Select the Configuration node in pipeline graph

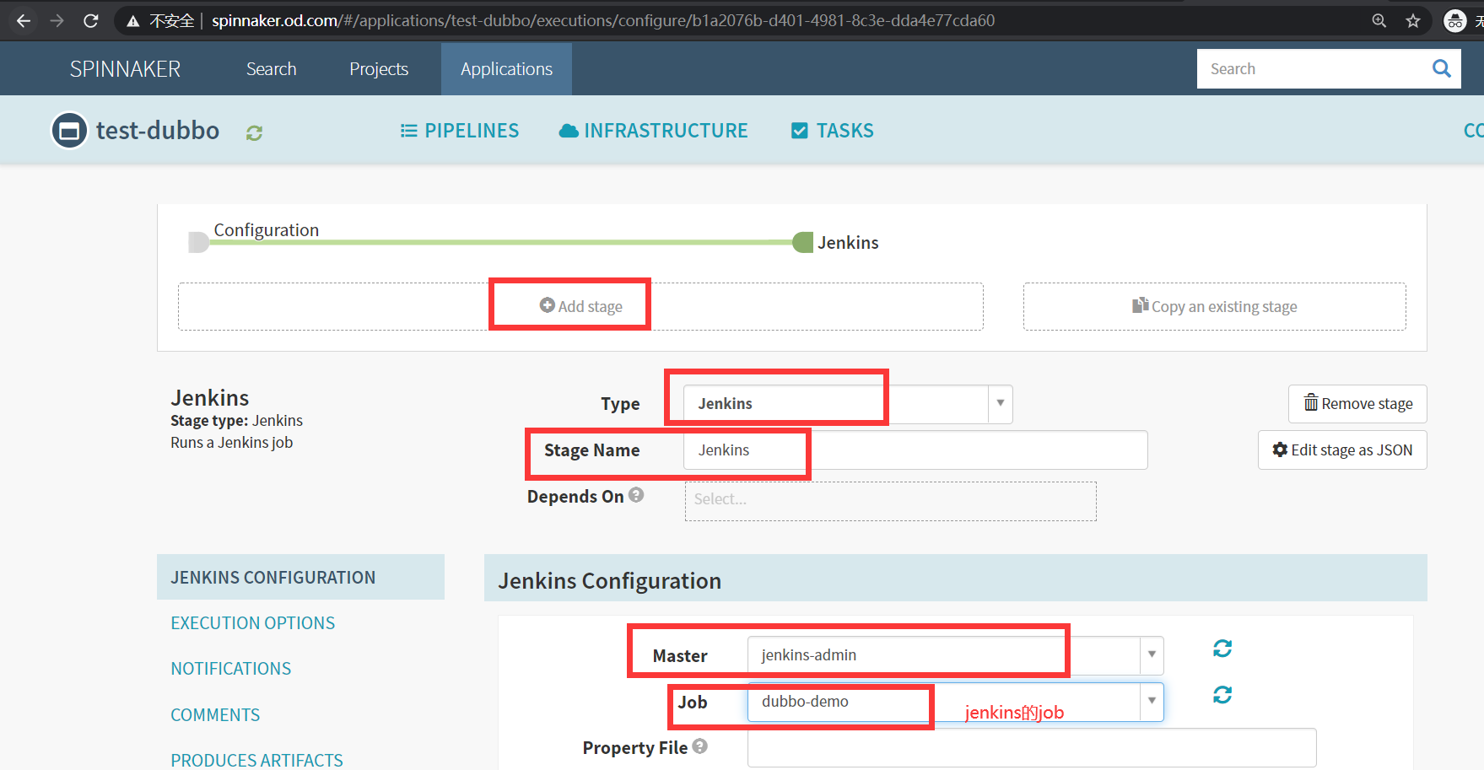click(x=198, y=243)
